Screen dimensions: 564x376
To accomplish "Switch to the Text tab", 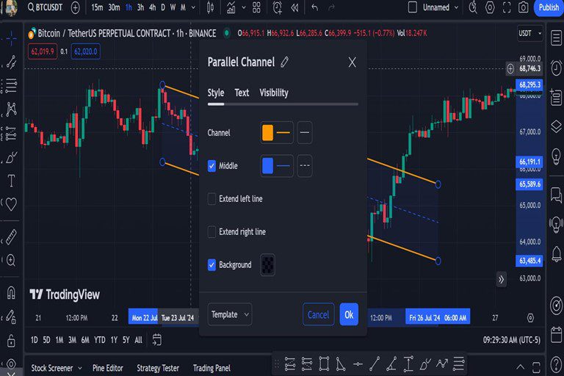I will point(242,93).
